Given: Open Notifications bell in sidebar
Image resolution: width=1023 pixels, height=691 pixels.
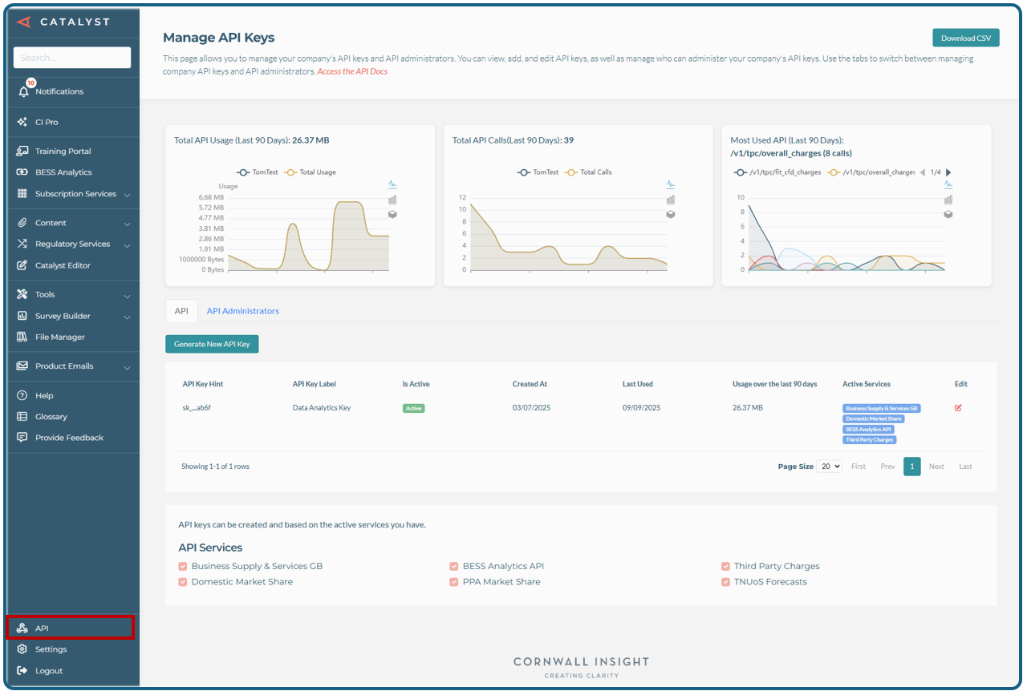Looking at the screenshot, I should click(24, 91).
